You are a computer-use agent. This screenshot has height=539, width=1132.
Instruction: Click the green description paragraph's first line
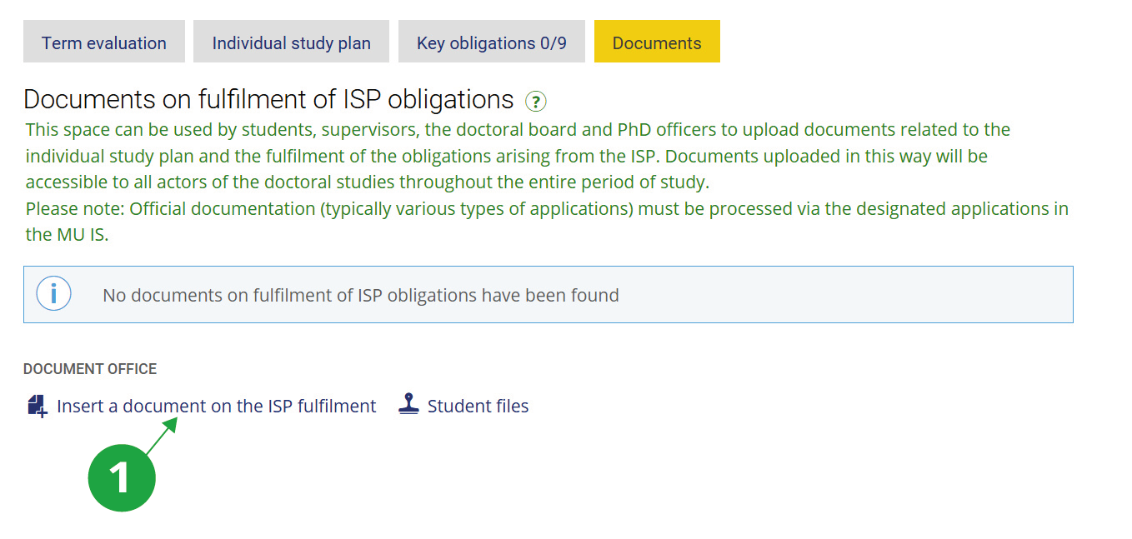(x=517, y=130)
